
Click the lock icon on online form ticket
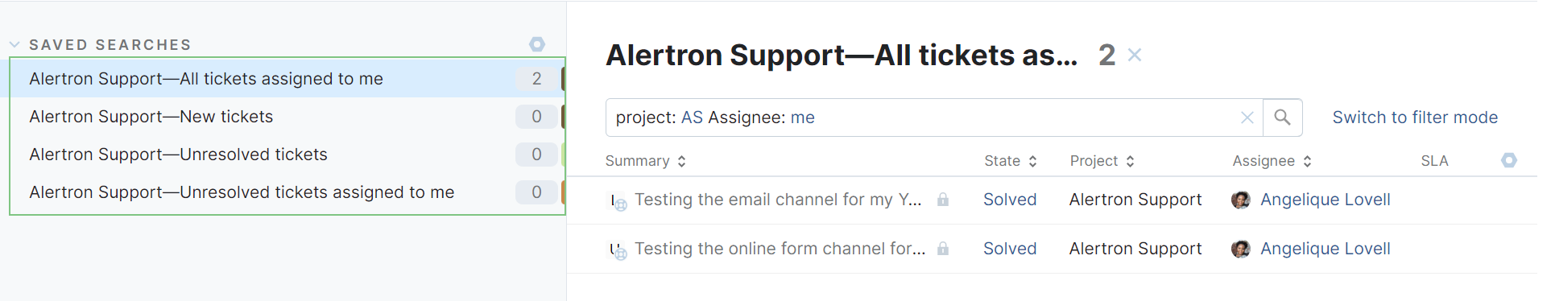(942, 249)
